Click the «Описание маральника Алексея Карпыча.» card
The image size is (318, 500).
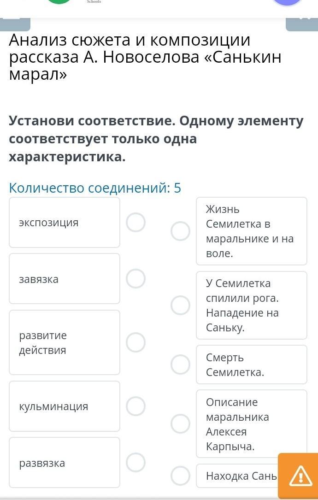point(251,424)
